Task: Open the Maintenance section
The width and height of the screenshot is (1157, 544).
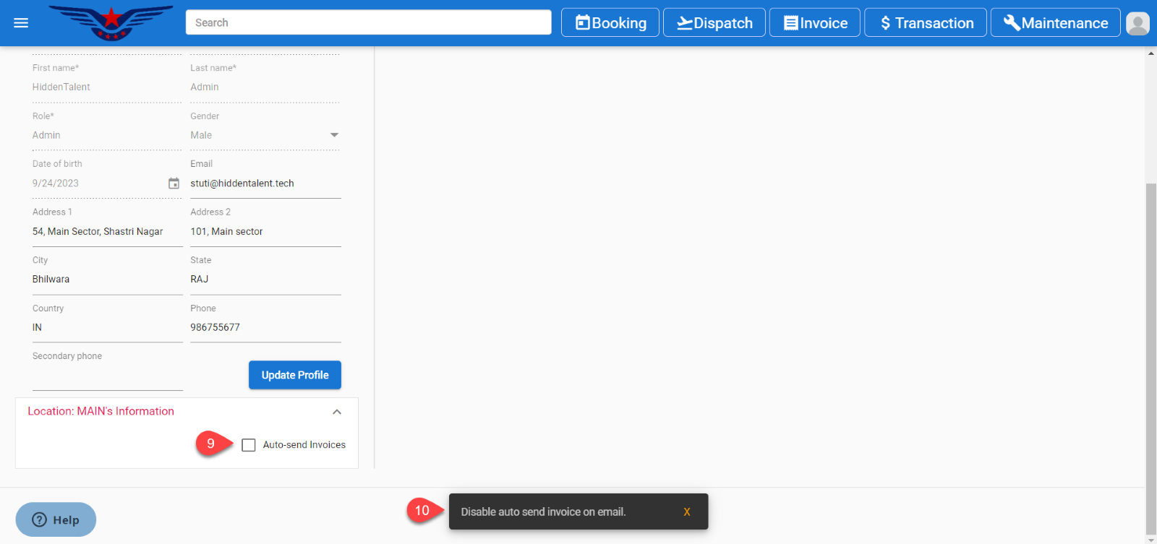Action: (1055, 23)
